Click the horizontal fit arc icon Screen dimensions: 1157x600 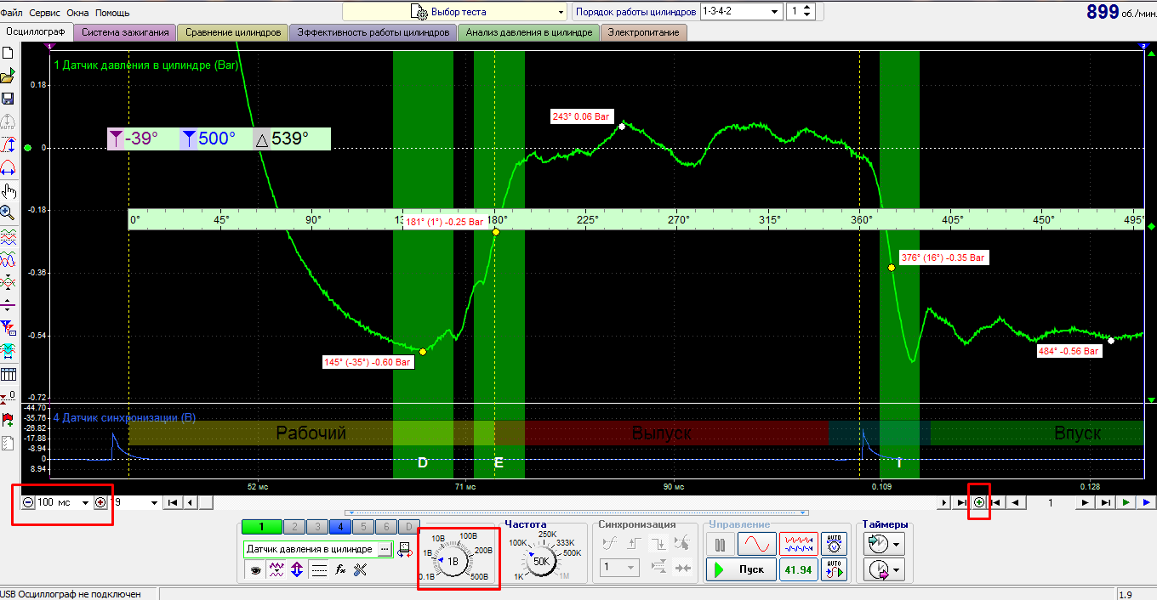(x=8, y=167)
